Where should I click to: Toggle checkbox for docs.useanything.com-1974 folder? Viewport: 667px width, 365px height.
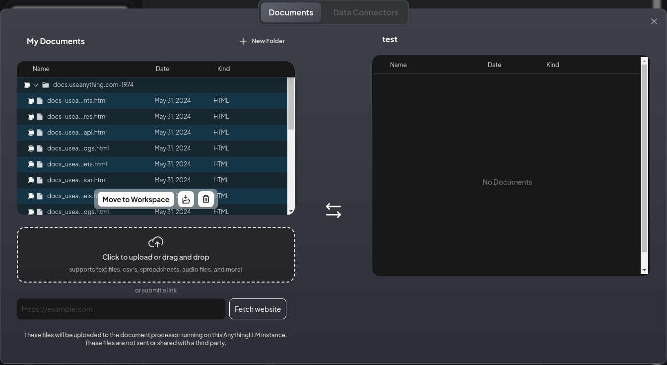click(27, 85)
